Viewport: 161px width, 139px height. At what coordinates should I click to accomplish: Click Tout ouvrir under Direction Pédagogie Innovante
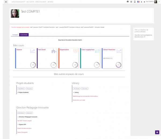[x=29, y=113]
